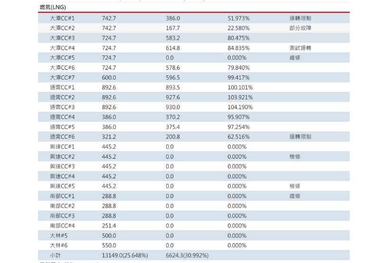Select the 南部CC#4 capacity value 251.4

pos(109,226)
